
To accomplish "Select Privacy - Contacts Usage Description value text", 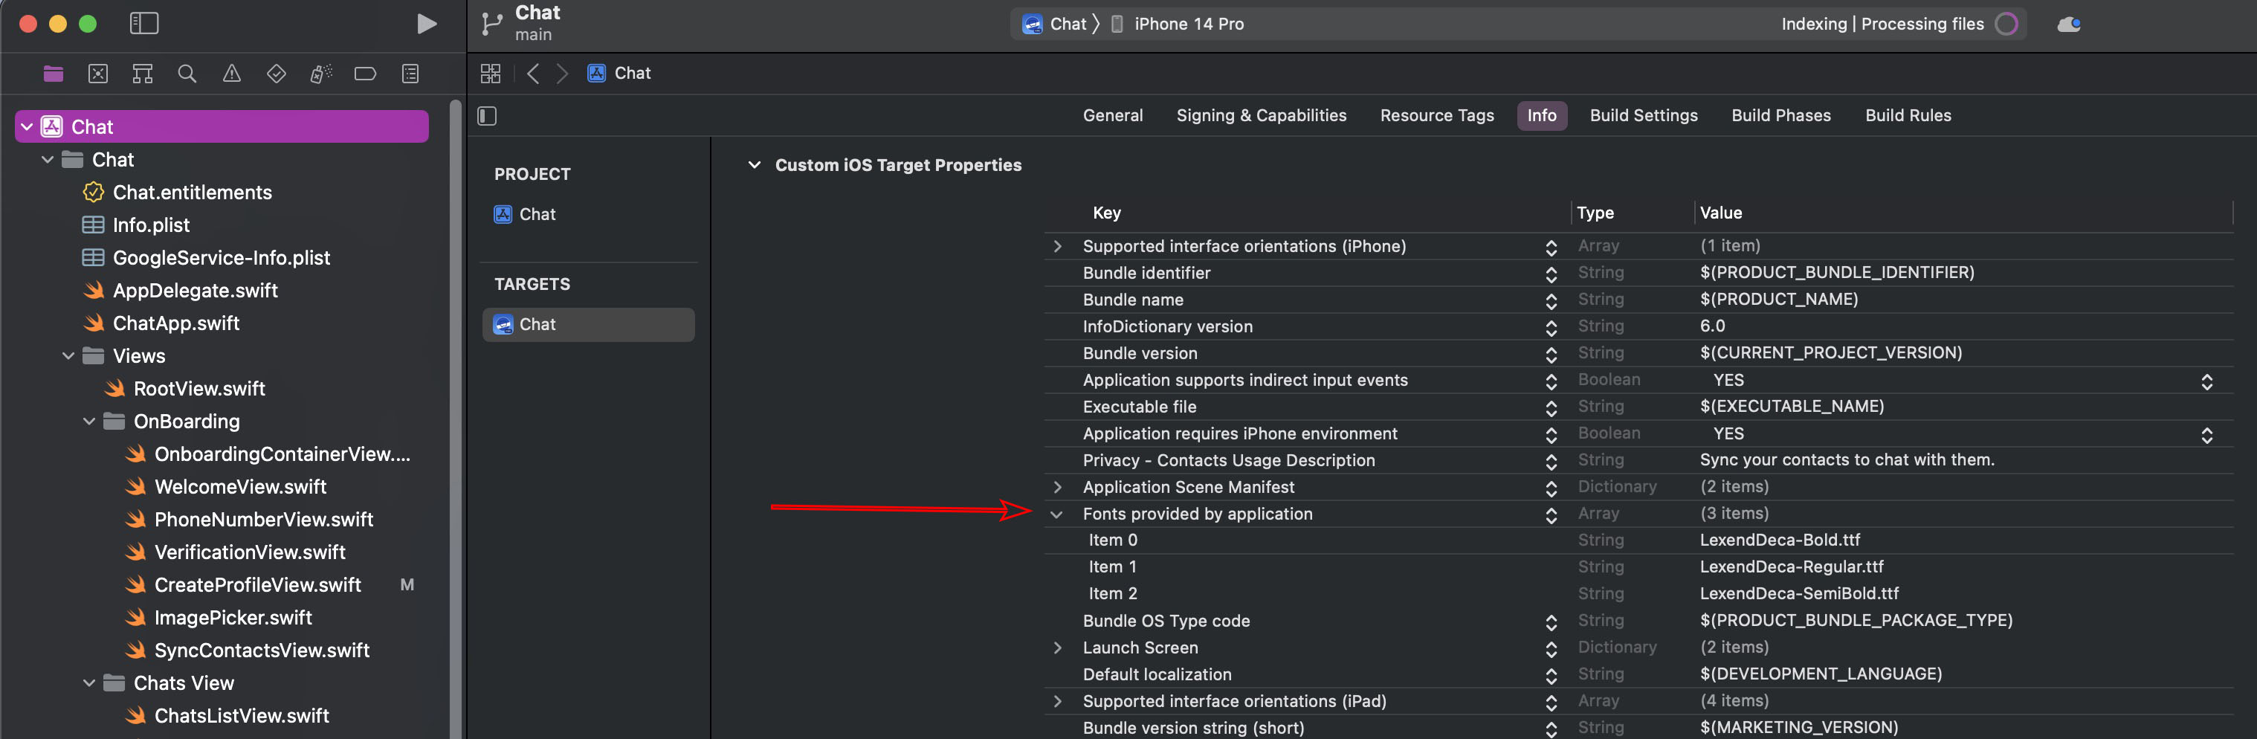I will coord(1846,460).
